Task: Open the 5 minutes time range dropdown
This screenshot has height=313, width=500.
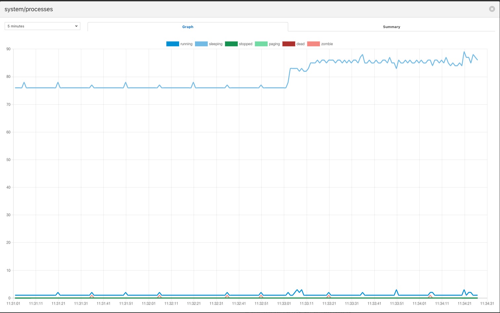Action: point(42,26)
